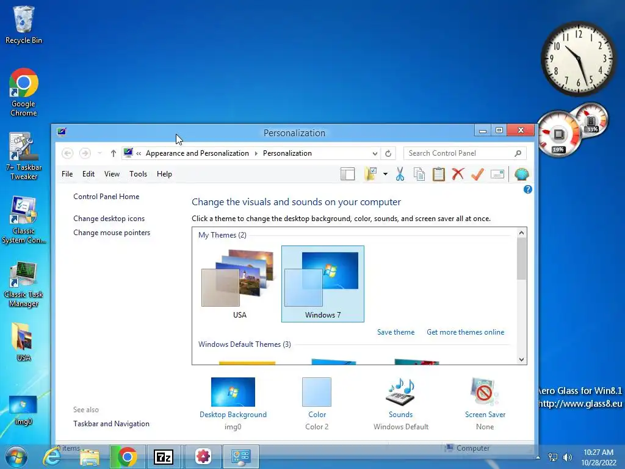The image size is (625, 469).
Task: Click Control Panel Home link
Action: click(106, 197)
